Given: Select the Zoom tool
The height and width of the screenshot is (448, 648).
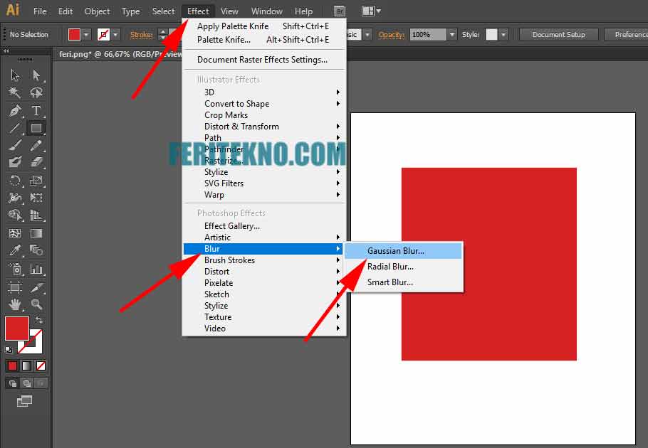Looking at the screenshot, I should [x=36, y=304].
